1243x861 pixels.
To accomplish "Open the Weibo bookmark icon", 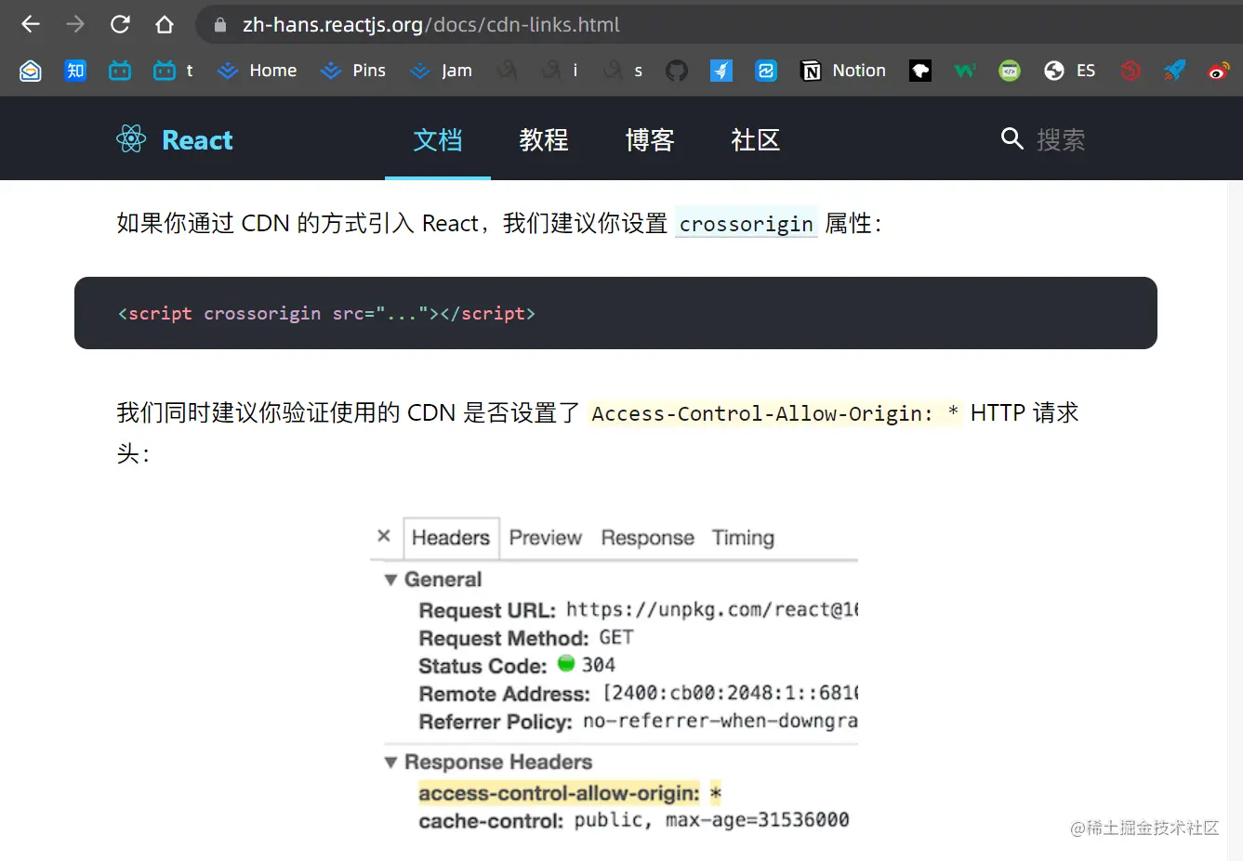I will tap(1219, 71).
